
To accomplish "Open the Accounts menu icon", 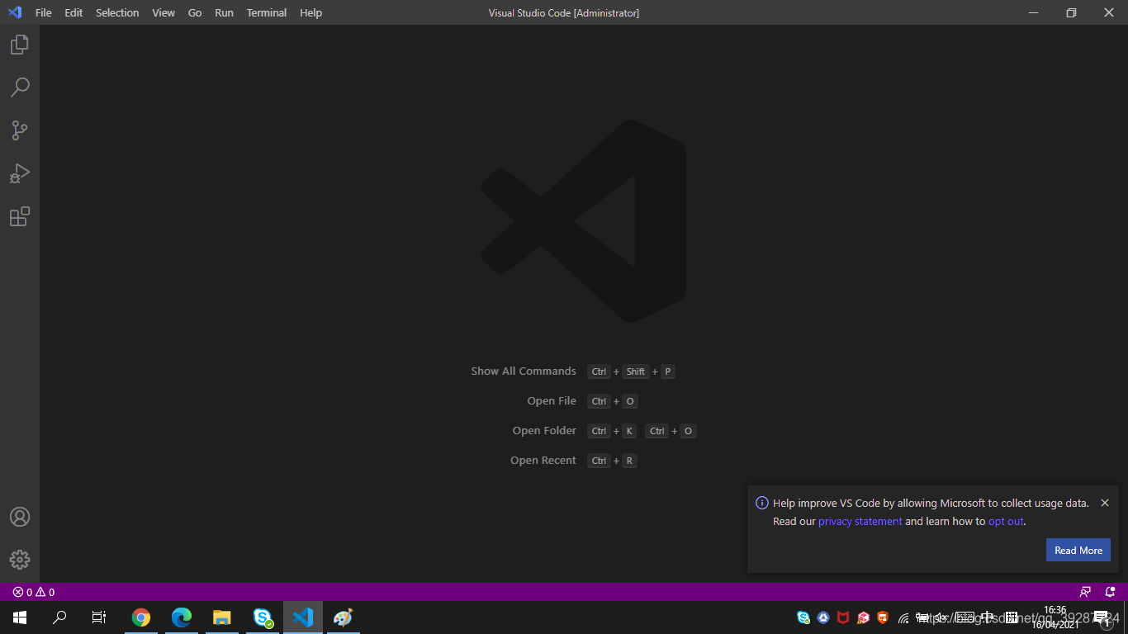I will pos(20,517).
